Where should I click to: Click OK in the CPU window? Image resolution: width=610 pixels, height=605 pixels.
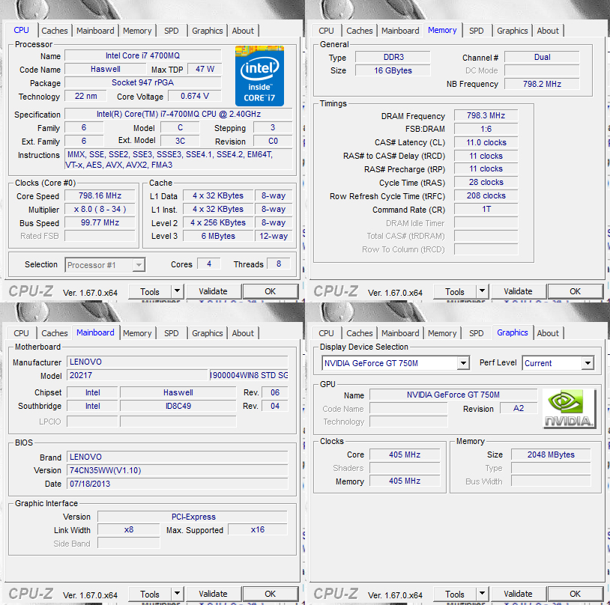[x=270, y=291]
